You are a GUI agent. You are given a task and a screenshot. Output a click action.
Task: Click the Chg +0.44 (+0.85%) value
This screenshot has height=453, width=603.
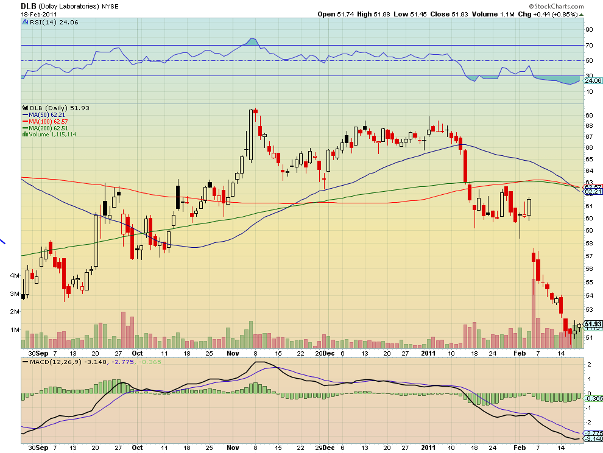tap(548, 14)
